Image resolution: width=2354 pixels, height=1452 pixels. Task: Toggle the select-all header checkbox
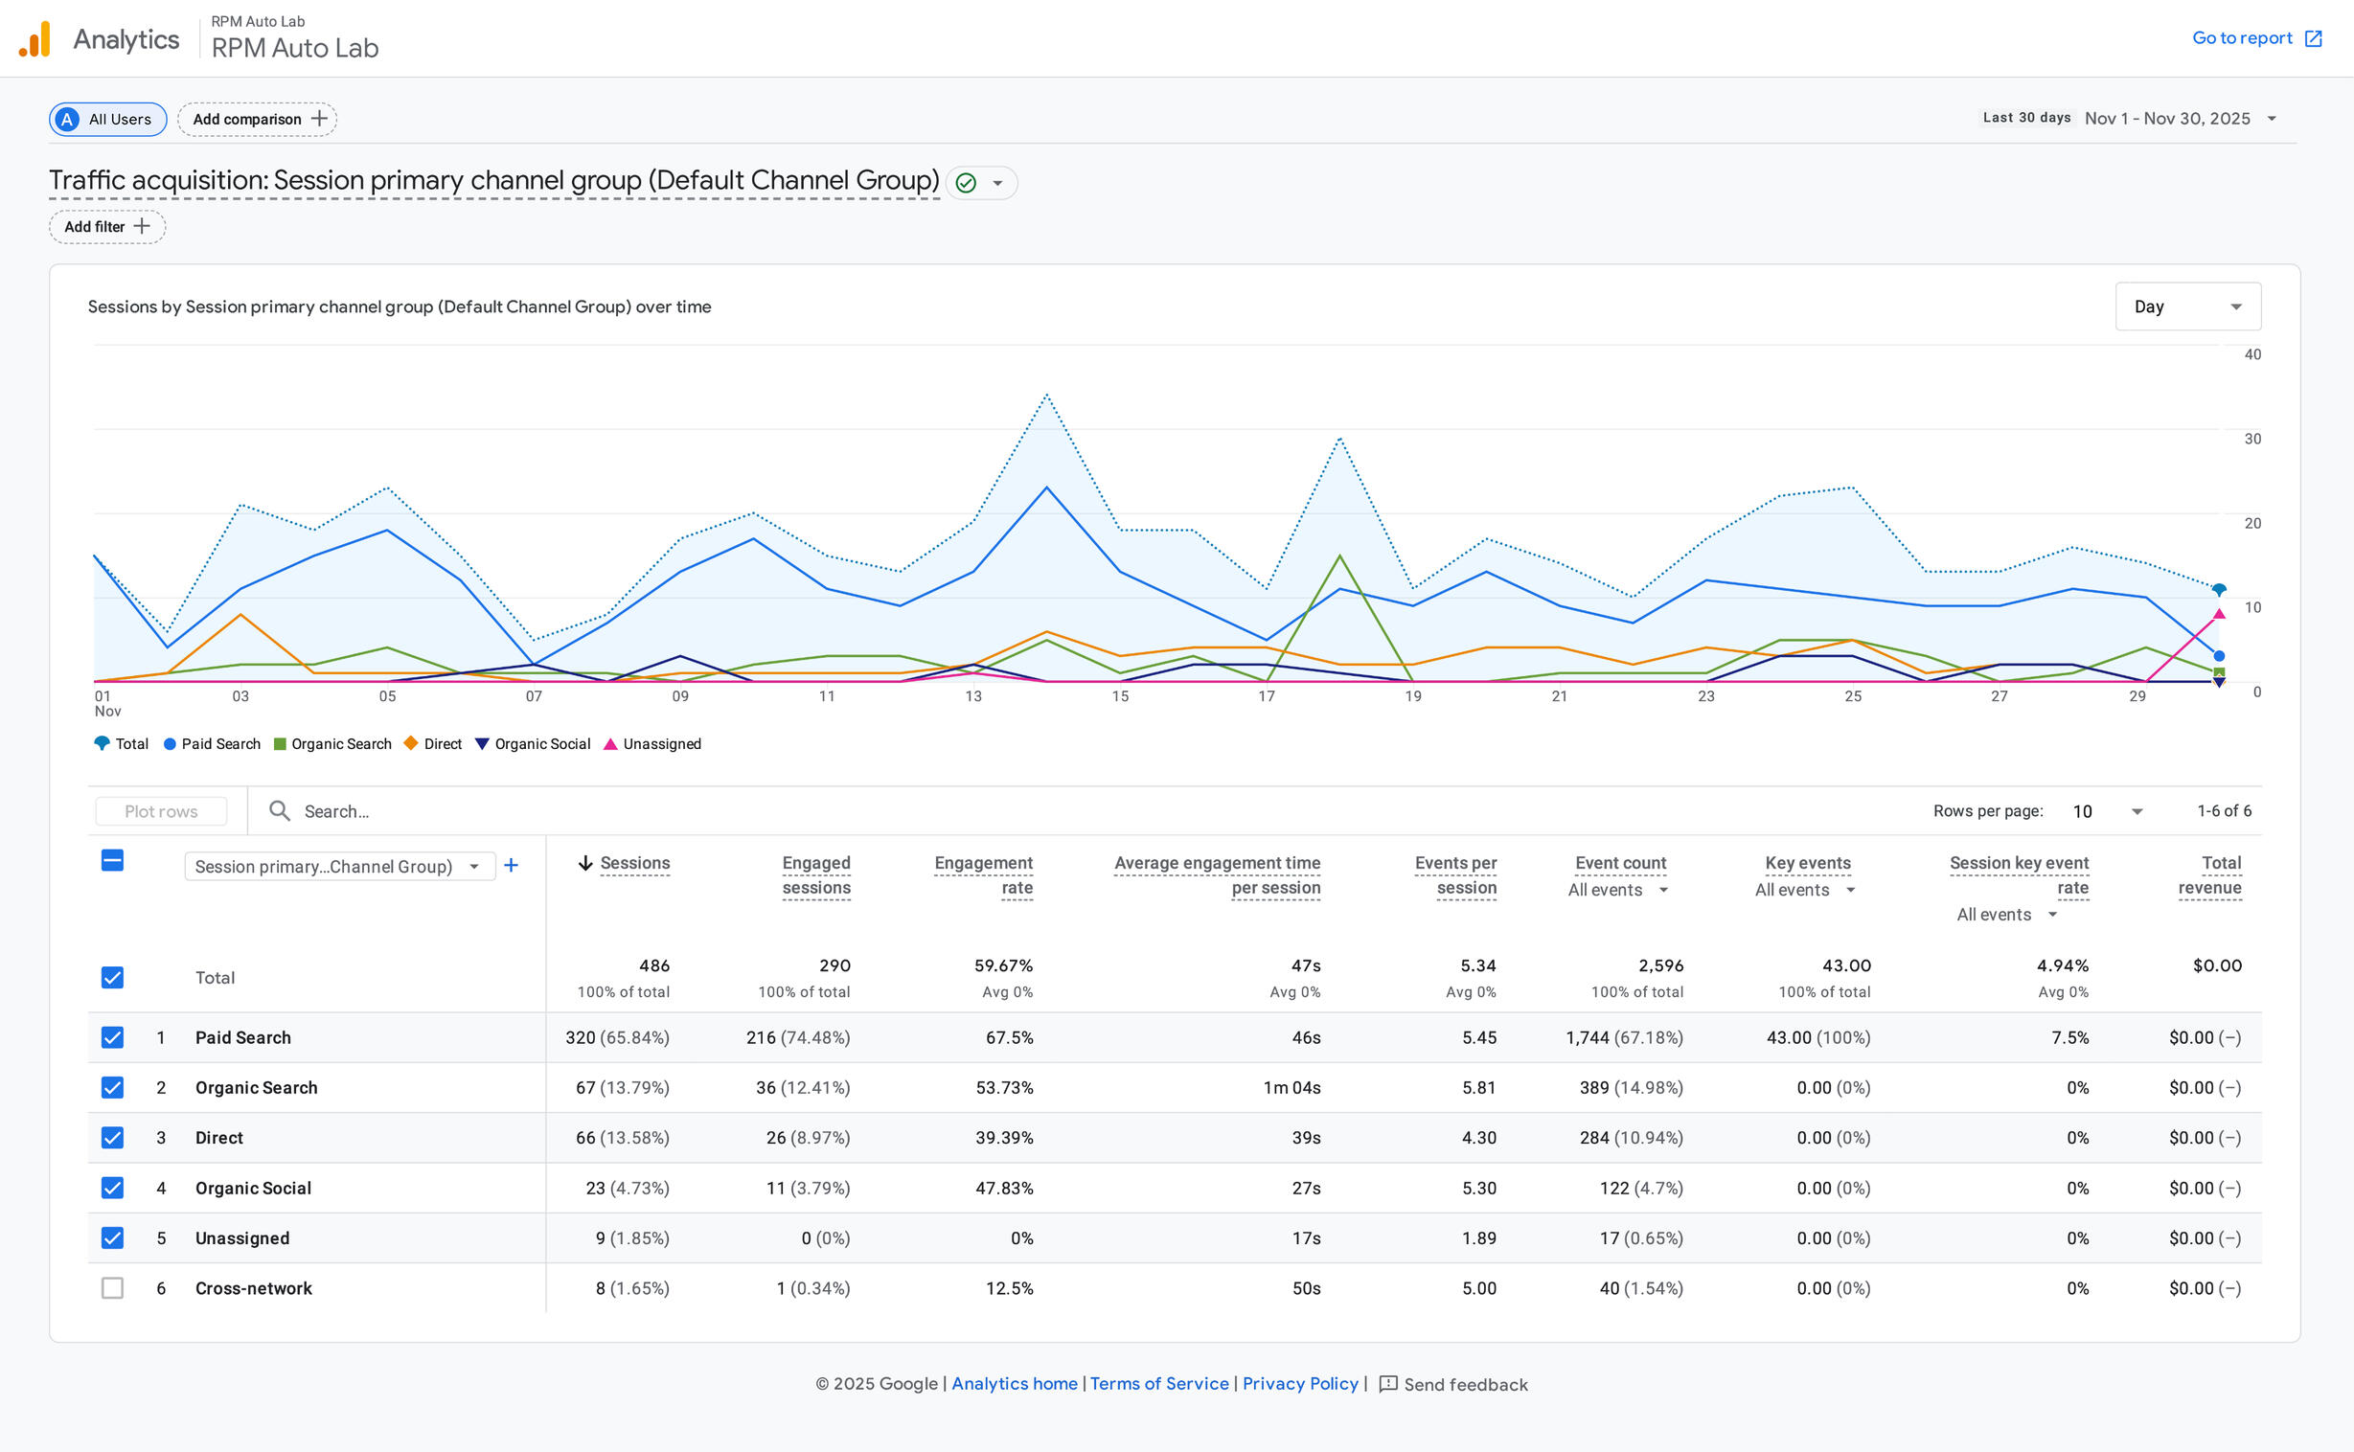tap(112, 860)
